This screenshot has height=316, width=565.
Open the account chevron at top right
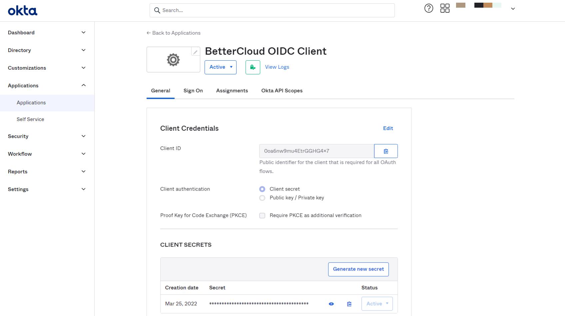513,8
